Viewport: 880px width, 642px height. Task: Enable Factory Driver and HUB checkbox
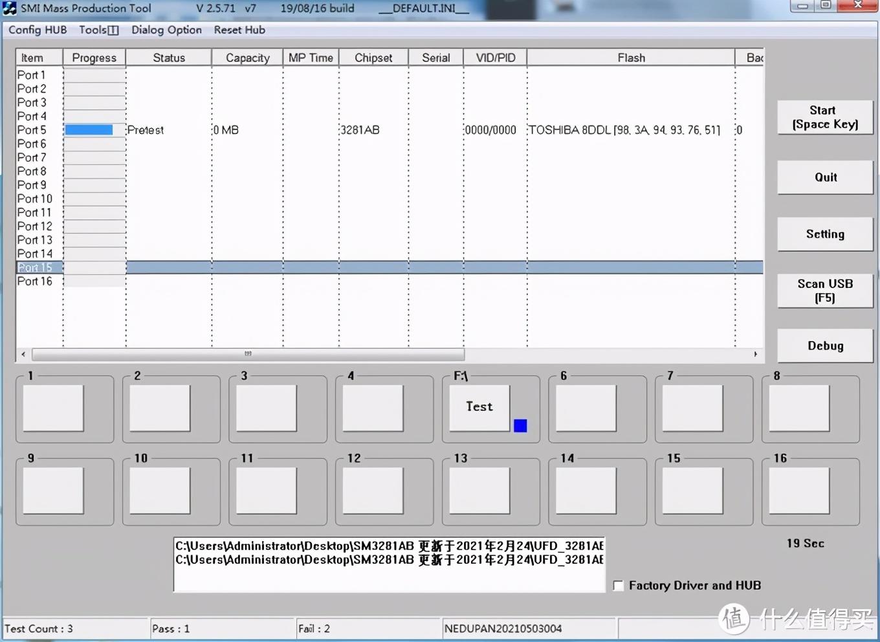pyautogui.click(x=619, y=586)
